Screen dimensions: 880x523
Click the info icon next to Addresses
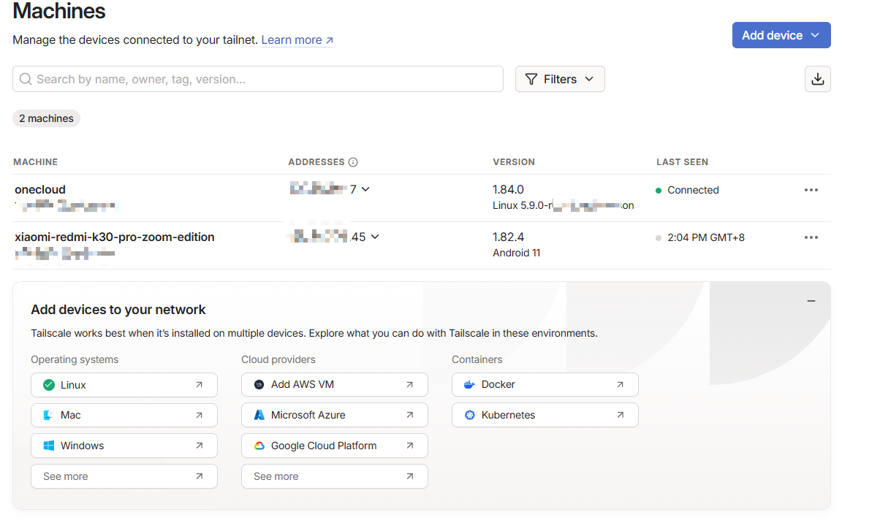pos(353,162)
